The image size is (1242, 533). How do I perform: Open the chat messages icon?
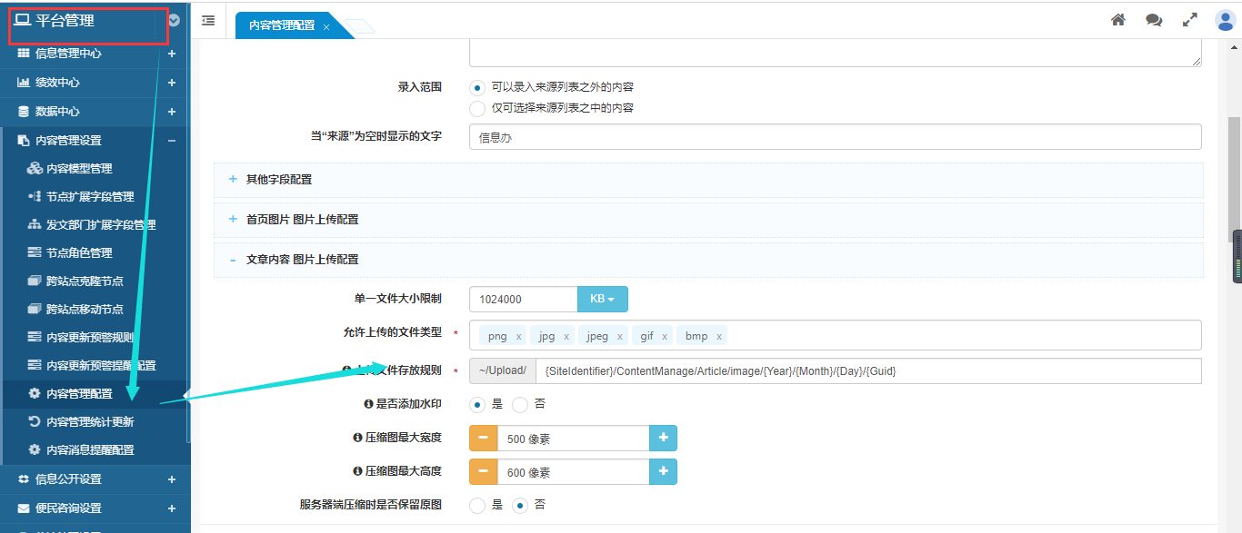(1154, 20)
